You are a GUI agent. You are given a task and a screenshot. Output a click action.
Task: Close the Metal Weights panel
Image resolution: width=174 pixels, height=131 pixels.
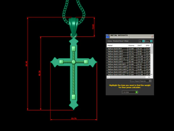(152, 36)
